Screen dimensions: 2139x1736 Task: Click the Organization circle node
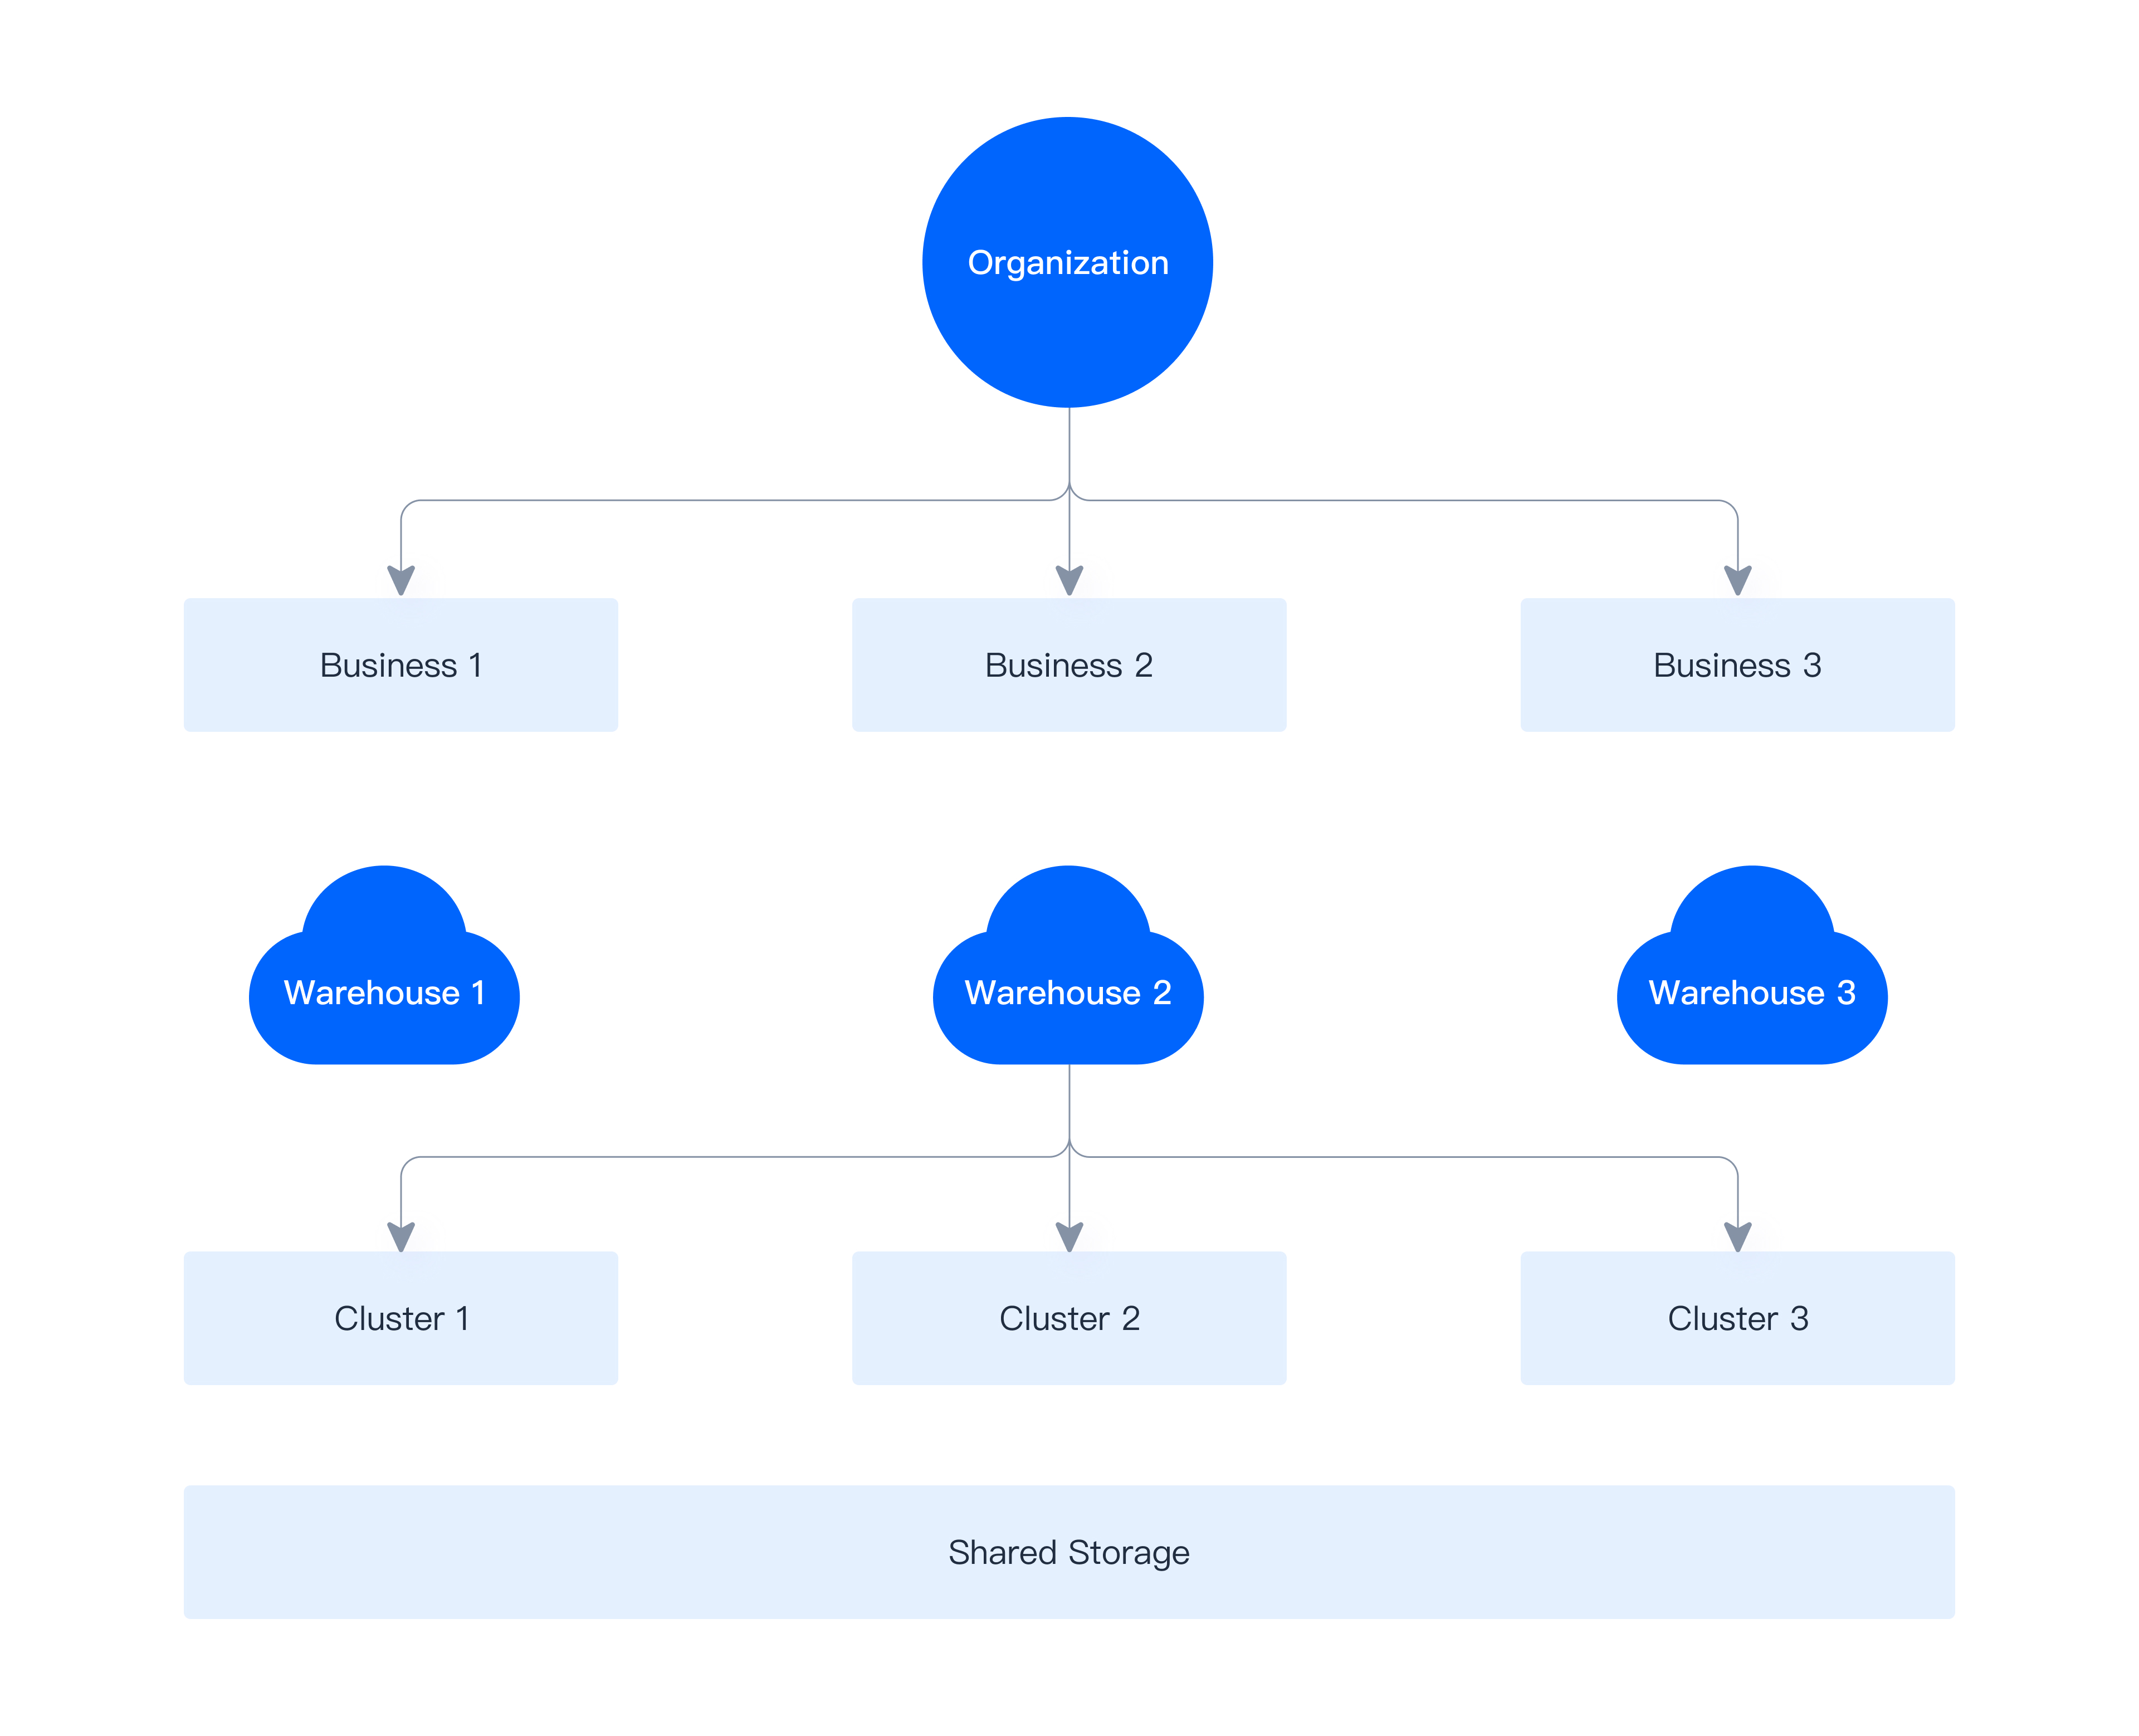[1067, 263]
